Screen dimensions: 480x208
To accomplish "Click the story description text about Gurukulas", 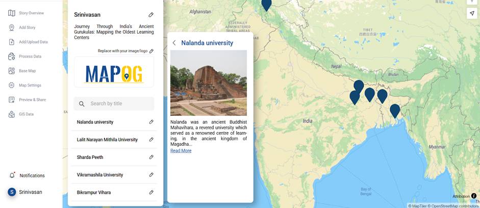I will (x=114, y=32).
